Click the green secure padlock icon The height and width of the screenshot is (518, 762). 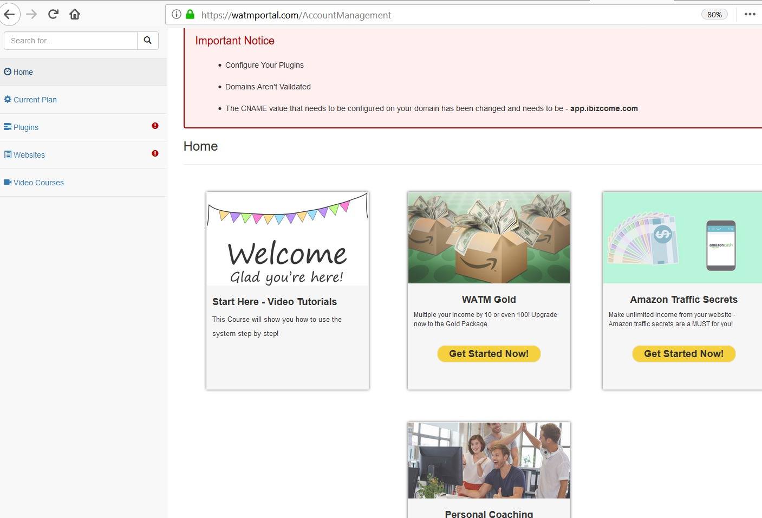(190, 15)
